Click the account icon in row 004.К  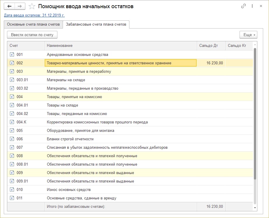click(x=12, y=122)
